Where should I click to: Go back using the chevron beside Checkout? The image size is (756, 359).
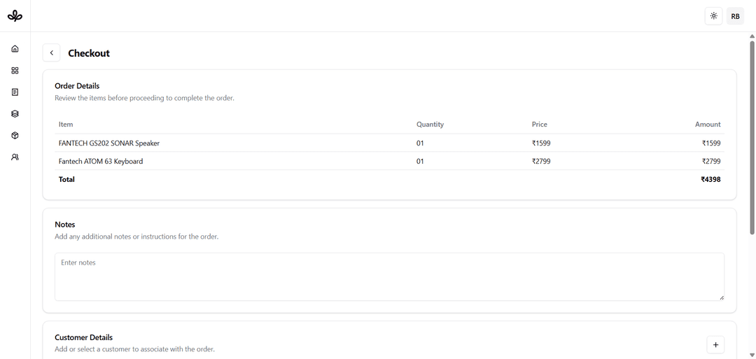coord(51,53)
